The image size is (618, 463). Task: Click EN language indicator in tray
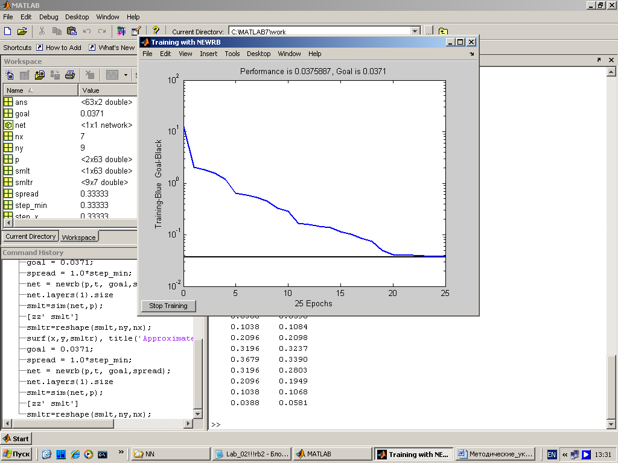[552, 455]
